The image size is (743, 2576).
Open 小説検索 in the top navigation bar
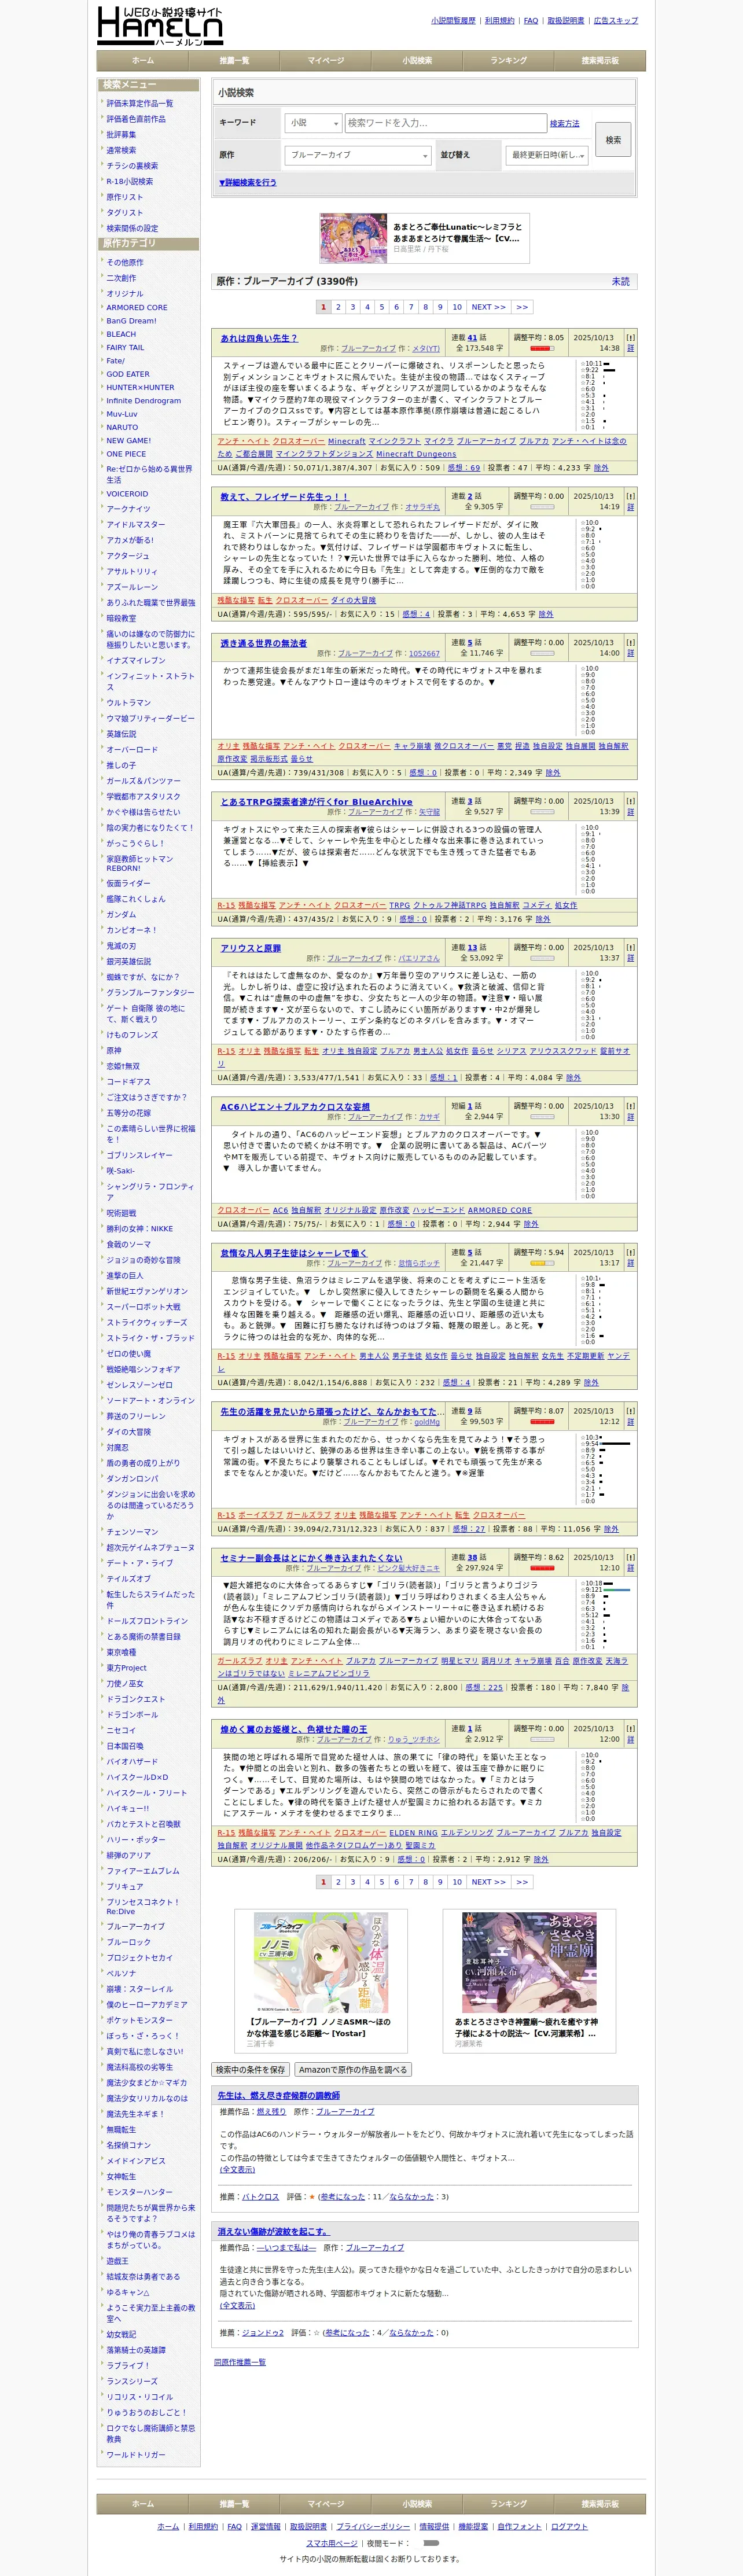[417, 61]
